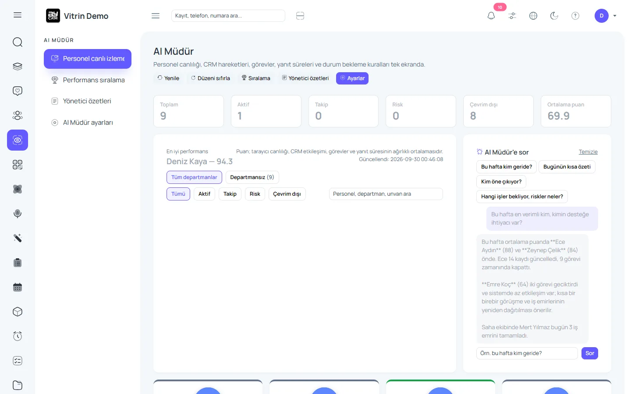Image resolution: width=631 pixels, height=394 pixels.
Task: Click the layers stack sidebar icon
Action: point(18,67)
